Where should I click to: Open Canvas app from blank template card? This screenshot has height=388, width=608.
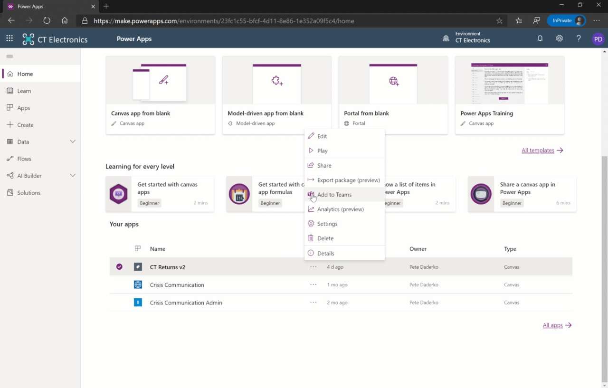coord(160,95)
